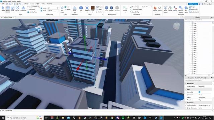Insert a new Part
This screenshot has height=120, width=214.
[x=81, y=9]
